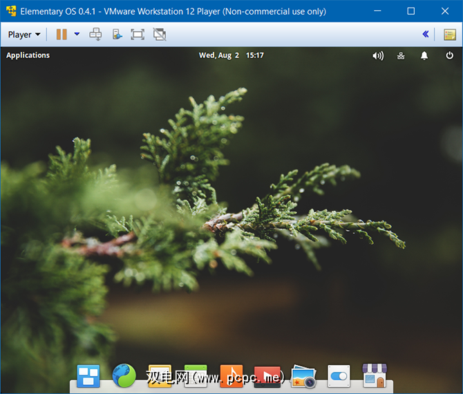Collapse the toolbar with double chevron

(x=425, y=35)
